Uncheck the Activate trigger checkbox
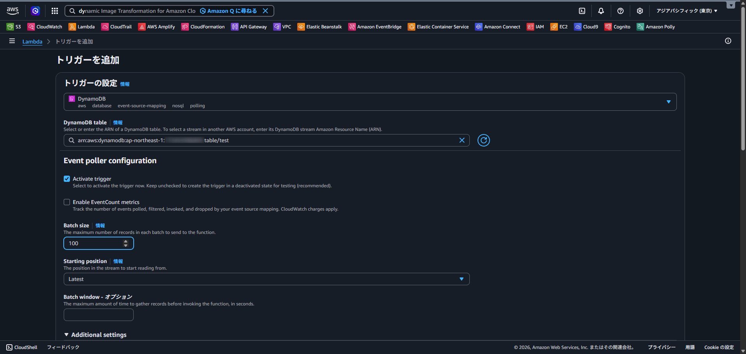The width and height of the screenshot is (746, 354). click(x=67, y=179)
